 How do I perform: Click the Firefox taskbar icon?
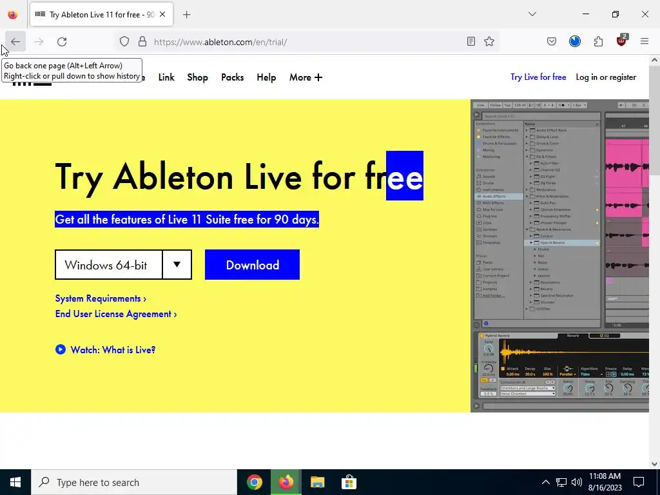(x=286, y=482)
